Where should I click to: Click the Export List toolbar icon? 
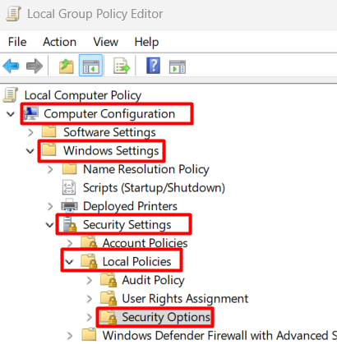pyautogui.click(x=122, y=66)
